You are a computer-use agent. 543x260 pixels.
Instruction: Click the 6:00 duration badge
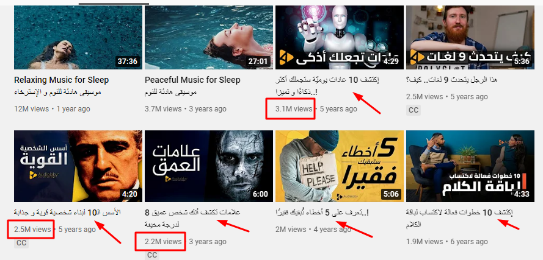click(x=260, y=194)
